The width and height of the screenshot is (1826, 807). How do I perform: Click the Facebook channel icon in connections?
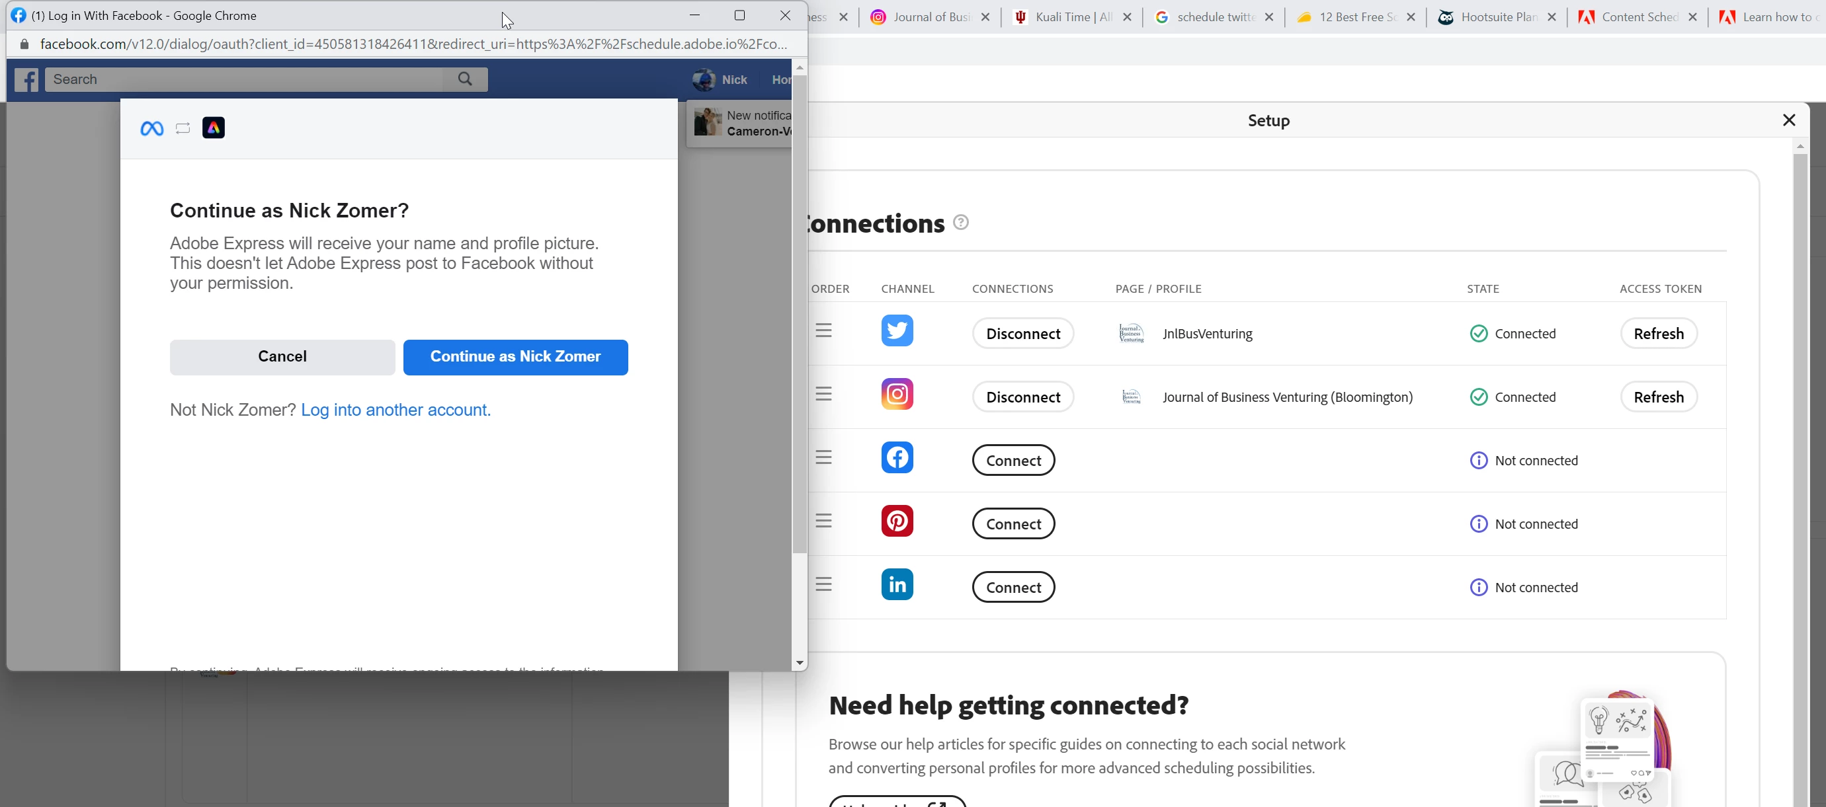[x=897, y=458]
